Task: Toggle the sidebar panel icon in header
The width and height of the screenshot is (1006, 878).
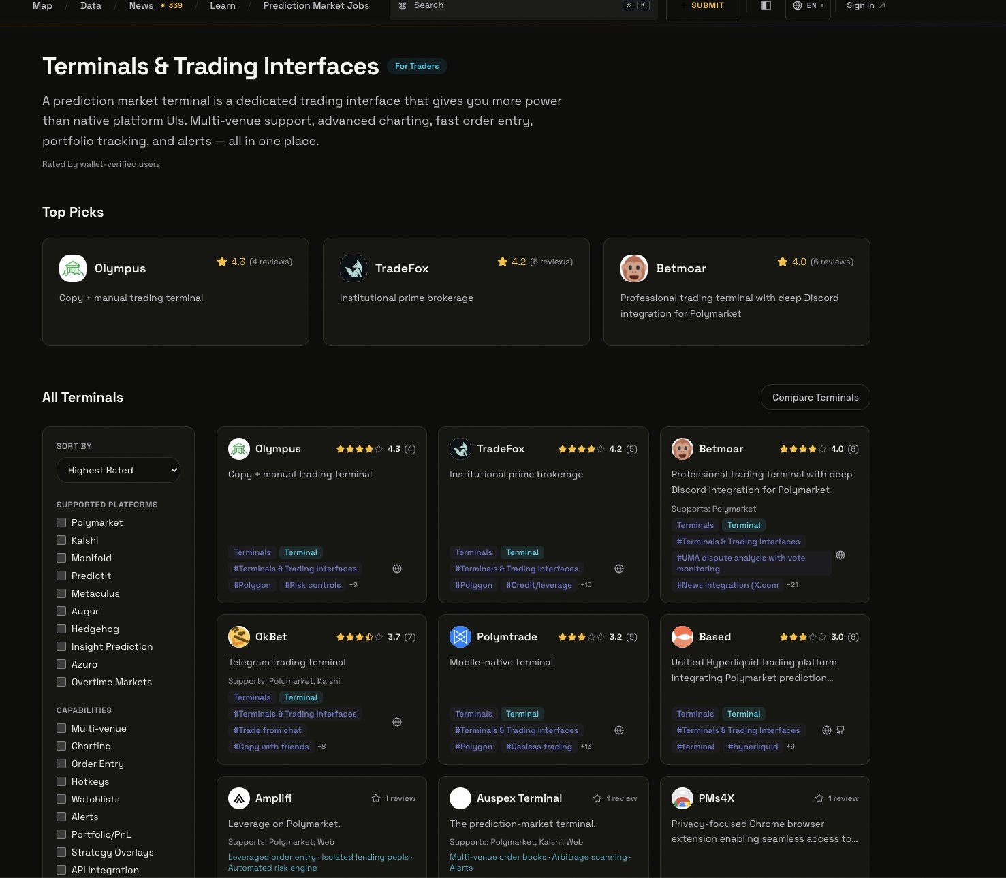Action: (766, 5)
